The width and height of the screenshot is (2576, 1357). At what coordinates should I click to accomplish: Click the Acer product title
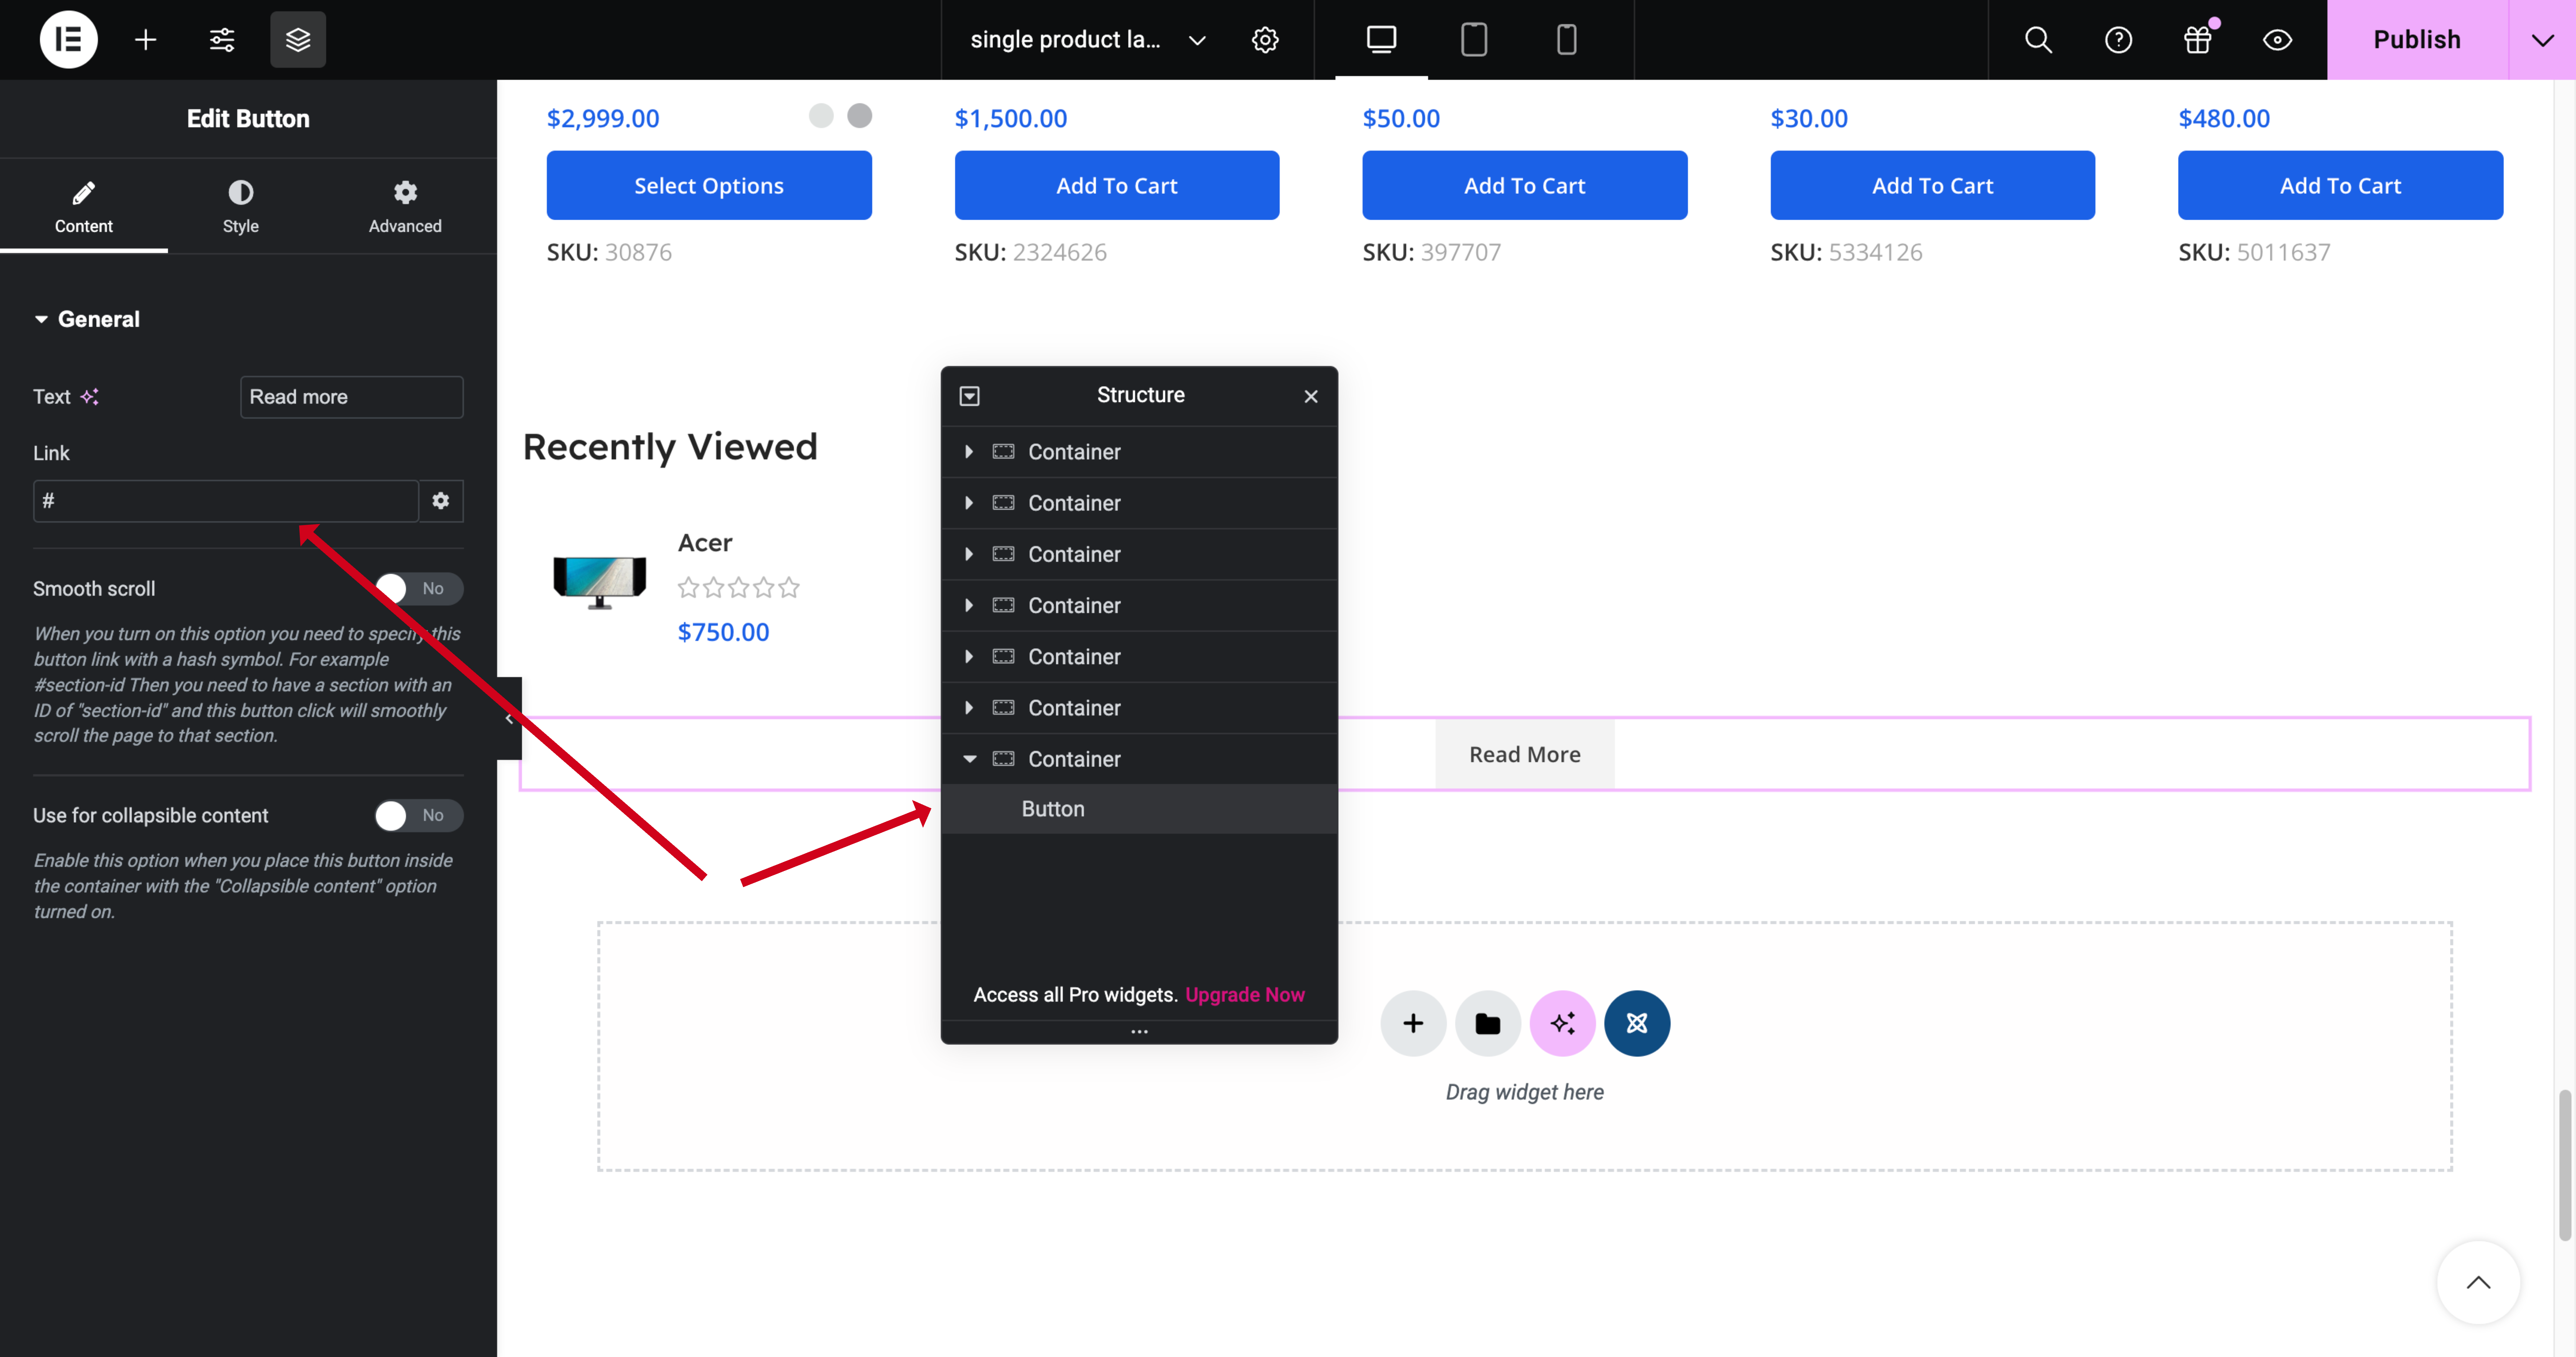point(705,543)
